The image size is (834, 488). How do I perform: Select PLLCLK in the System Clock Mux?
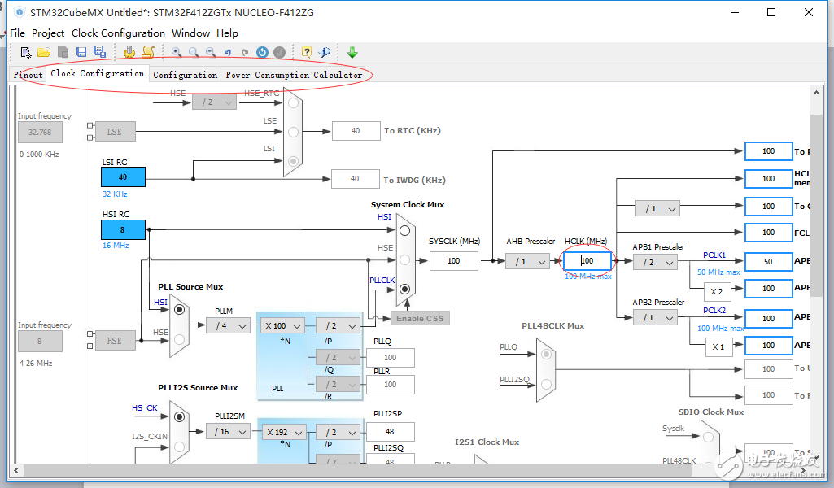click(x=404, y=287)
